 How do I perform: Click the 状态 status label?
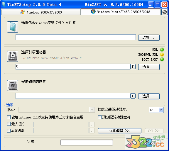(x=31, y=142)
